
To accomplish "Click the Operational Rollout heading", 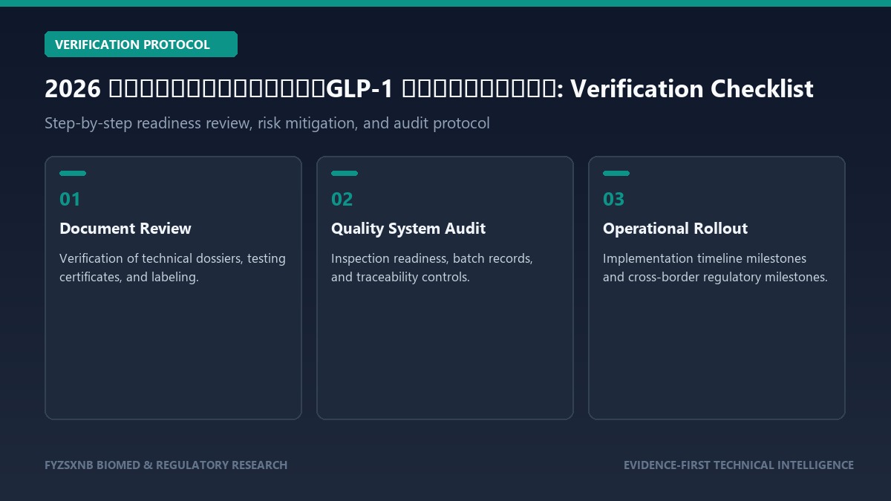I will click(676, 229).
